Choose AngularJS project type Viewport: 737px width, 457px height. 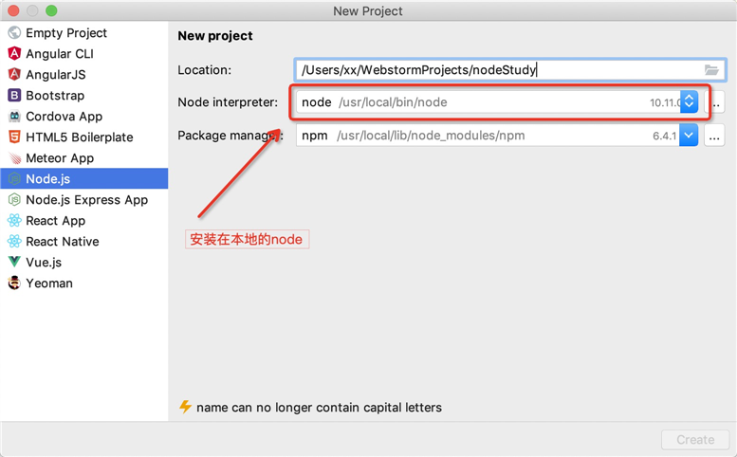(56, 74)
